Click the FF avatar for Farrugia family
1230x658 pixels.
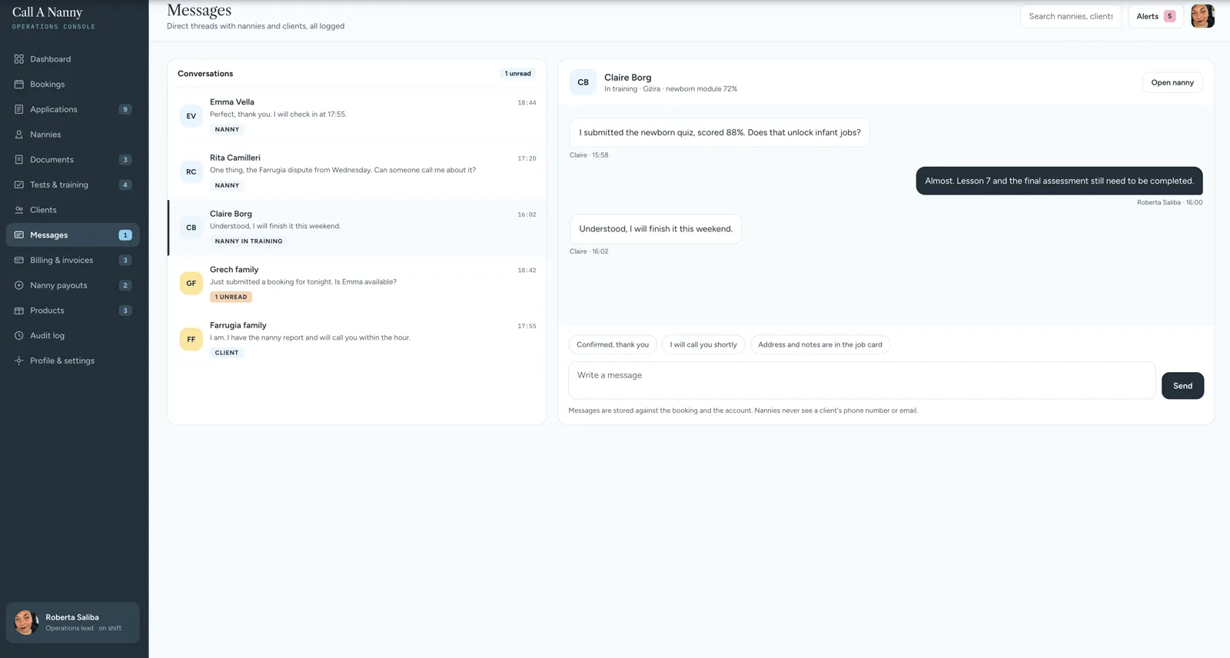click(191, 339)
